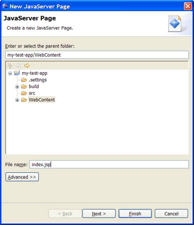Image resolution: width=194 pixels, height=225 pixels.
Task: Click the parent folder path text field
Action: pyautogui.click(x=97, y=55)
